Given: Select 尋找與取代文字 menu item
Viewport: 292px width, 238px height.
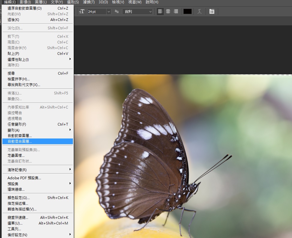Looking at the screenshot, I should [38, 85].
